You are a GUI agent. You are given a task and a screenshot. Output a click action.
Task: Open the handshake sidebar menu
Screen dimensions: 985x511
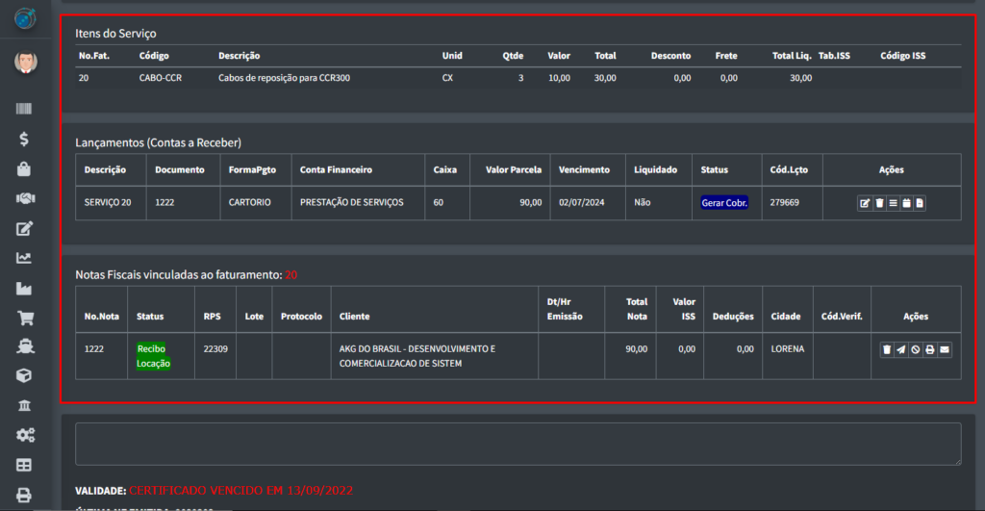(x=24, y=199)
